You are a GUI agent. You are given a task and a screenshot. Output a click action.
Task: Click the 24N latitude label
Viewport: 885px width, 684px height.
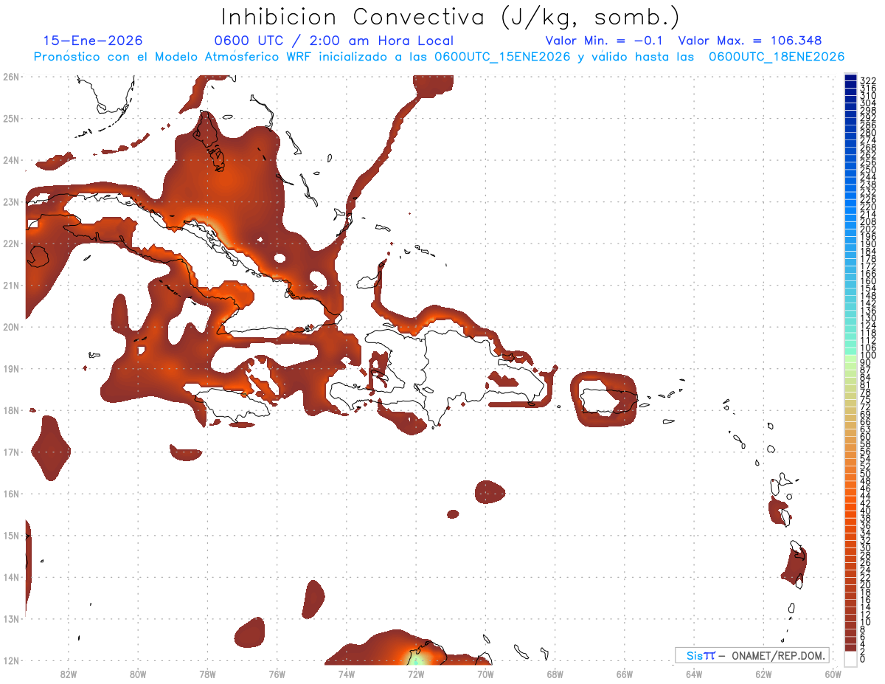coord(11,160)
